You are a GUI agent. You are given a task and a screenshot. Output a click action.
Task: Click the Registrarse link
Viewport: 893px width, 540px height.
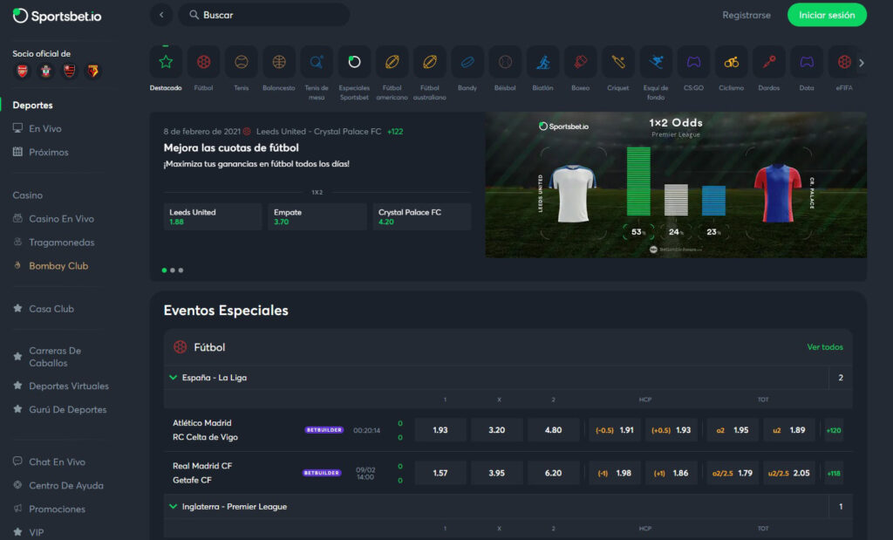[746, 16]
